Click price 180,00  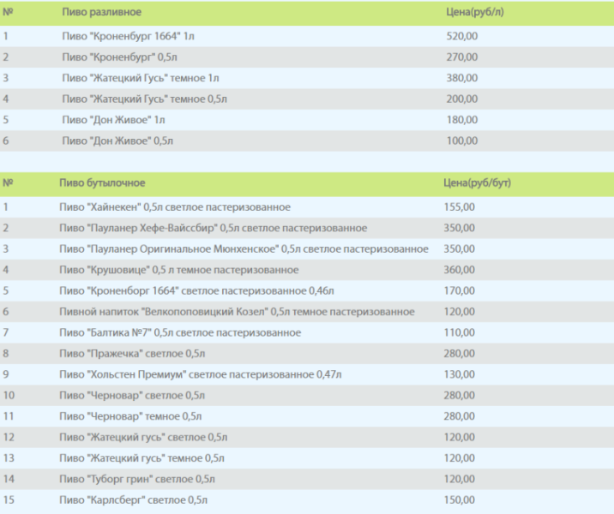coord(462,120)
